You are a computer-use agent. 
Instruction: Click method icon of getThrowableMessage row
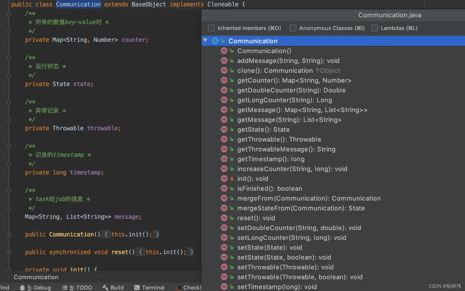[224, 149]
